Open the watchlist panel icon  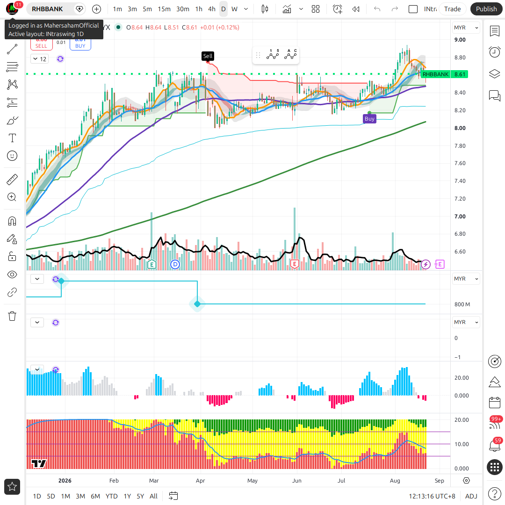point(495,31)
